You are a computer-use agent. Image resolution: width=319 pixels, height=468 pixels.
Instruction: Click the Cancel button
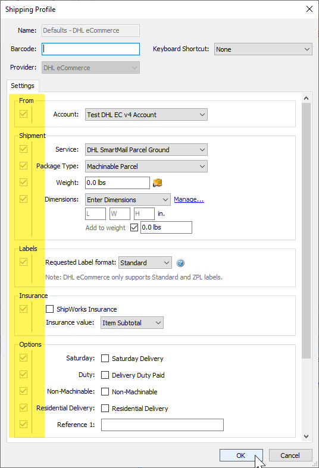tap(290, 455)
